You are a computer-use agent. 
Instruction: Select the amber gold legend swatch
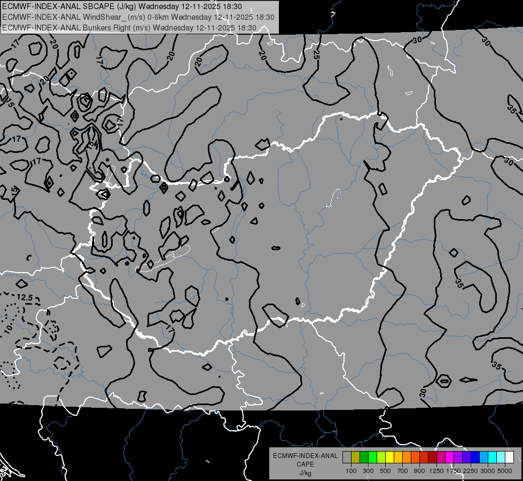[398, 457]
